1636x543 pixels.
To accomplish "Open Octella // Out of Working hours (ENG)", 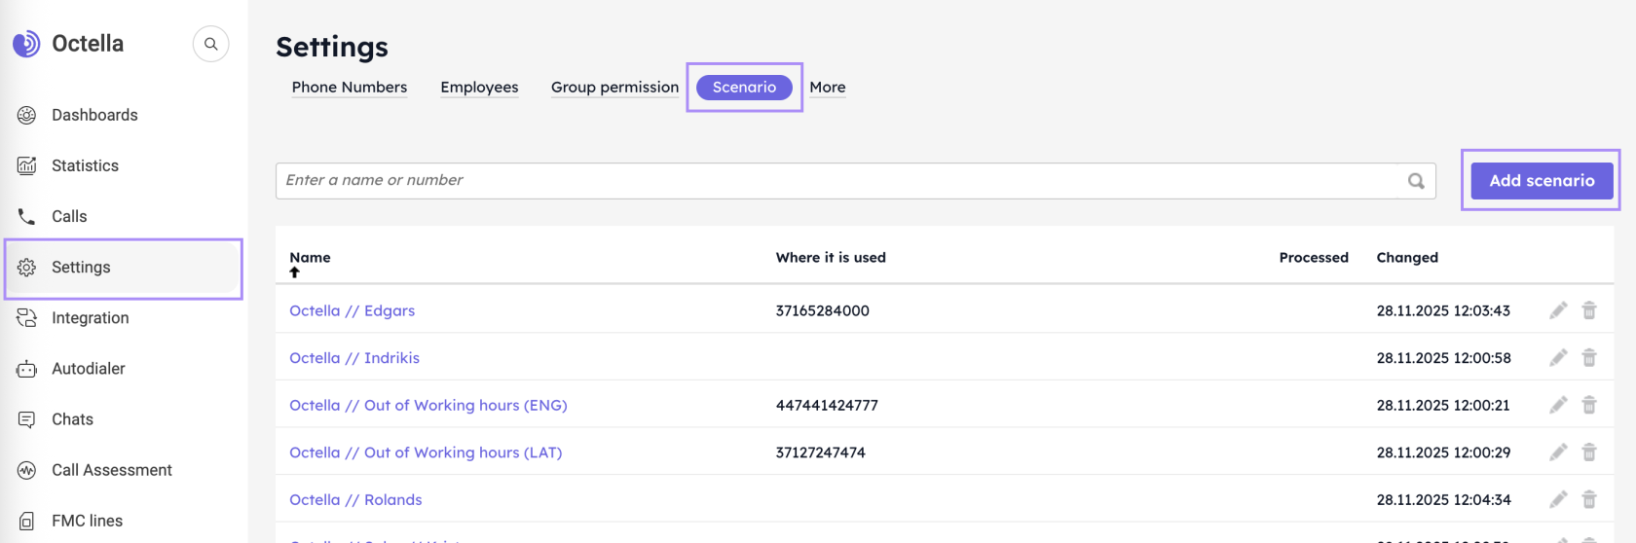I will pyautogui.click(x=428, y=405).
